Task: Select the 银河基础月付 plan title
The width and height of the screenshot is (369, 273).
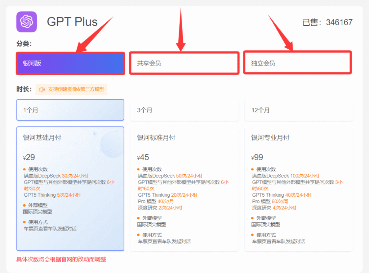Action: click(x=42, y=138)
